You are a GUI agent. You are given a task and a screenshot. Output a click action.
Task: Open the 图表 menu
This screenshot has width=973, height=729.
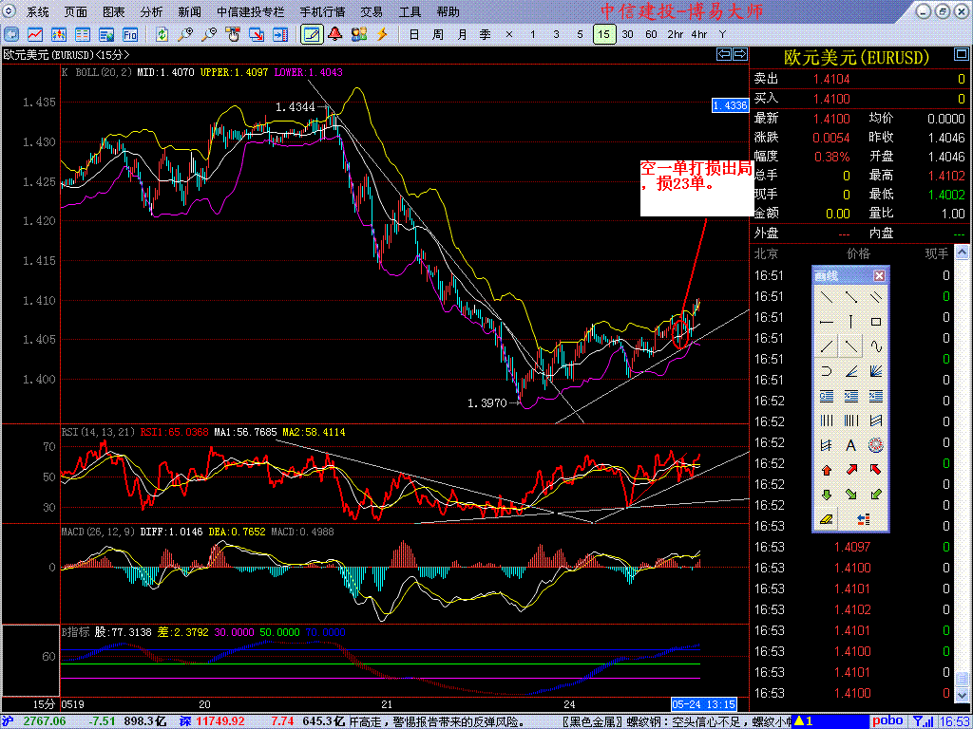[114, 11]
